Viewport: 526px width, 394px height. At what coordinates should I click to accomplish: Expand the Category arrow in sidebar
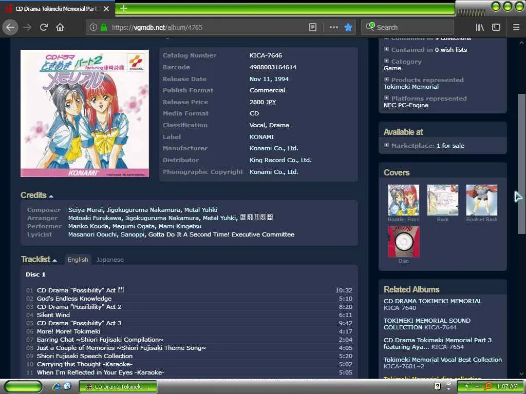386,61
